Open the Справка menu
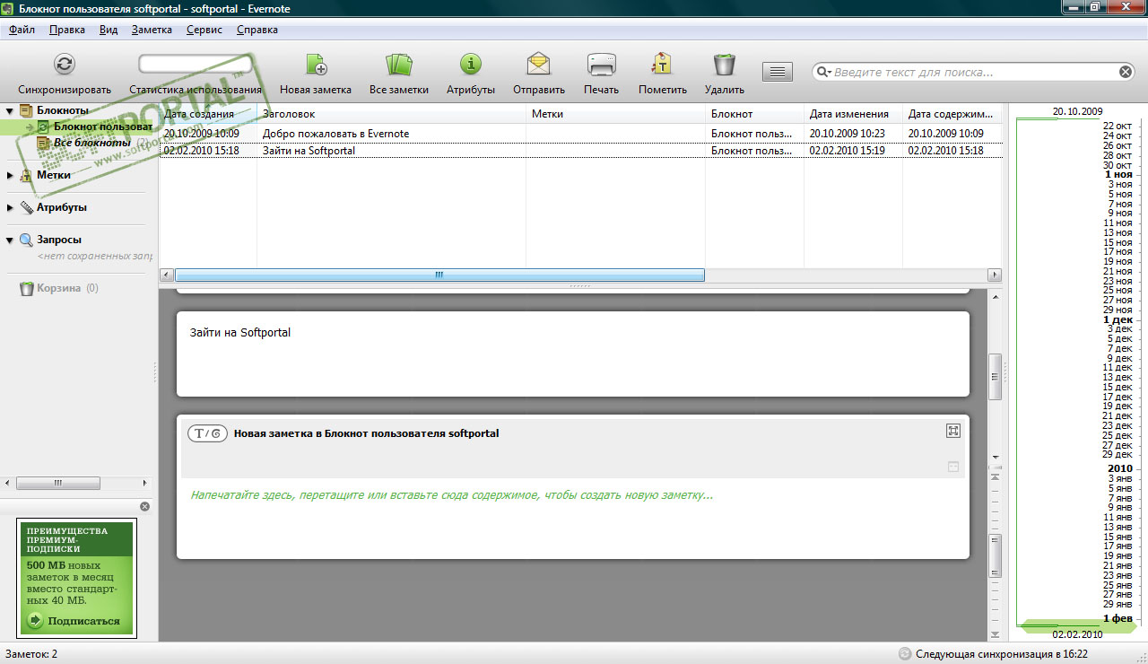 coord(257,30)
